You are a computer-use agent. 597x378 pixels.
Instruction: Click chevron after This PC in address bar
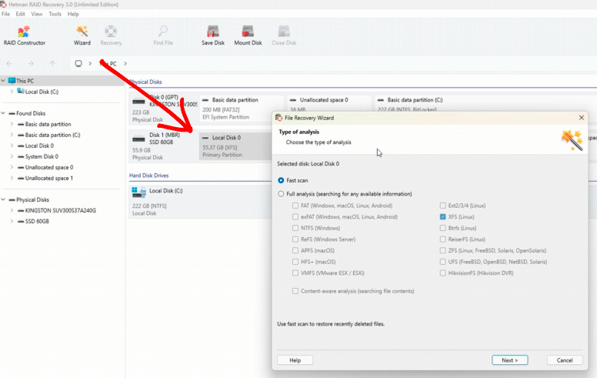tap(125, 64)
